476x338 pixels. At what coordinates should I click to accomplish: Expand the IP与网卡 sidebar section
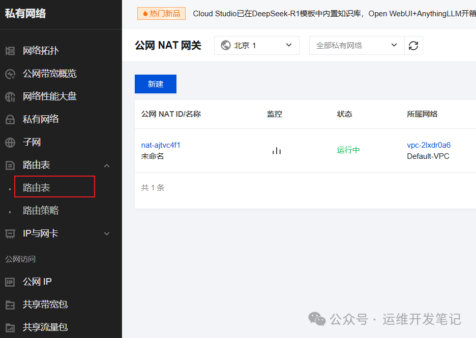[106, 233]
